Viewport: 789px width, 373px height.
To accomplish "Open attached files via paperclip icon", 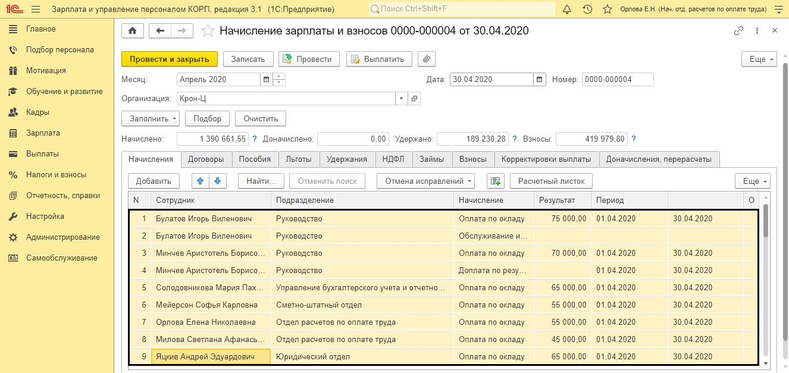I will (x=427, y=59).
